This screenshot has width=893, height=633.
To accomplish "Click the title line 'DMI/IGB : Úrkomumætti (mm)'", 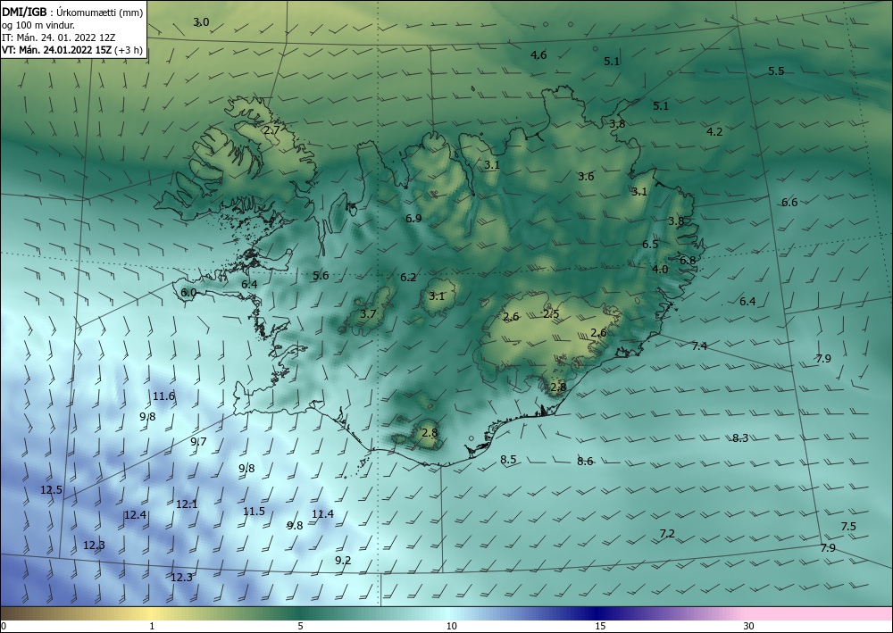I will click(x=72, y=12).
